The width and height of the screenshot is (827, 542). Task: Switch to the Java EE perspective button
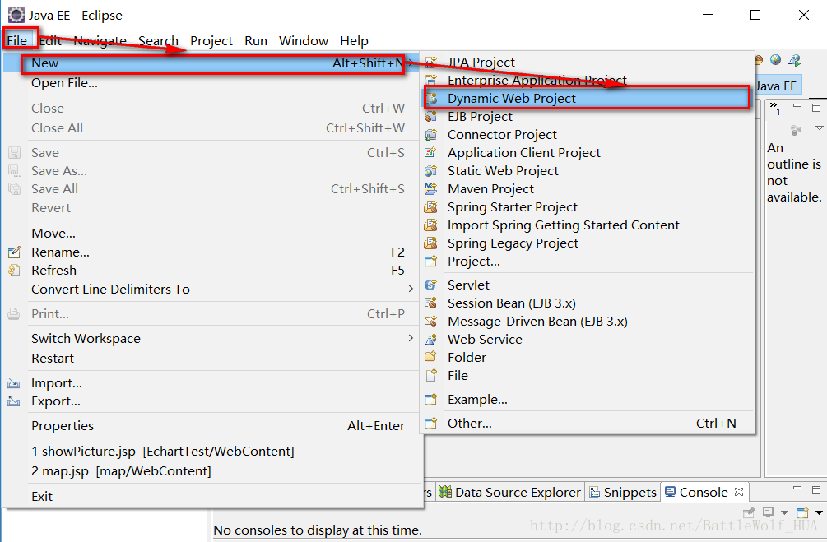[x=778, y=86]
